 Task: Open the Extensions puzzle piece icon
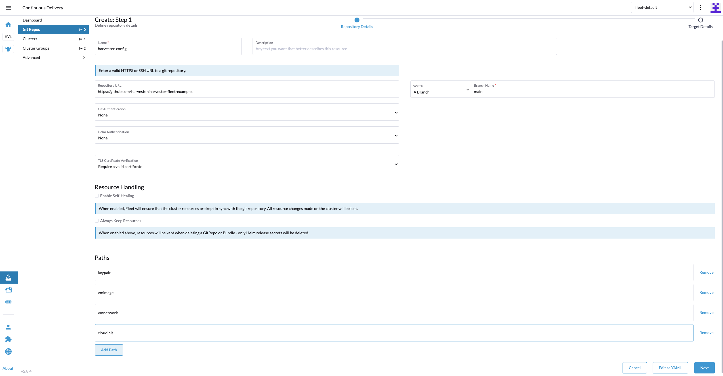pos(9,339)
